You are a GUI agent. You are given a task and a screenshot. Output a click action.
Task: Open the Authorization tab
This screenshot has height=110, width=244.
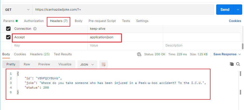34,21
